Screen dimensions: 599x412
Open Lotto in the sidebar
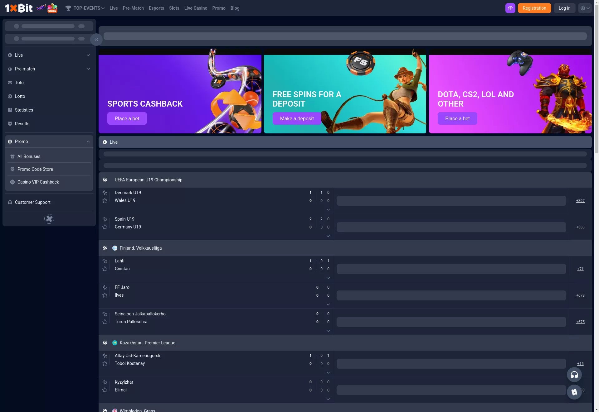pos(49,96)
